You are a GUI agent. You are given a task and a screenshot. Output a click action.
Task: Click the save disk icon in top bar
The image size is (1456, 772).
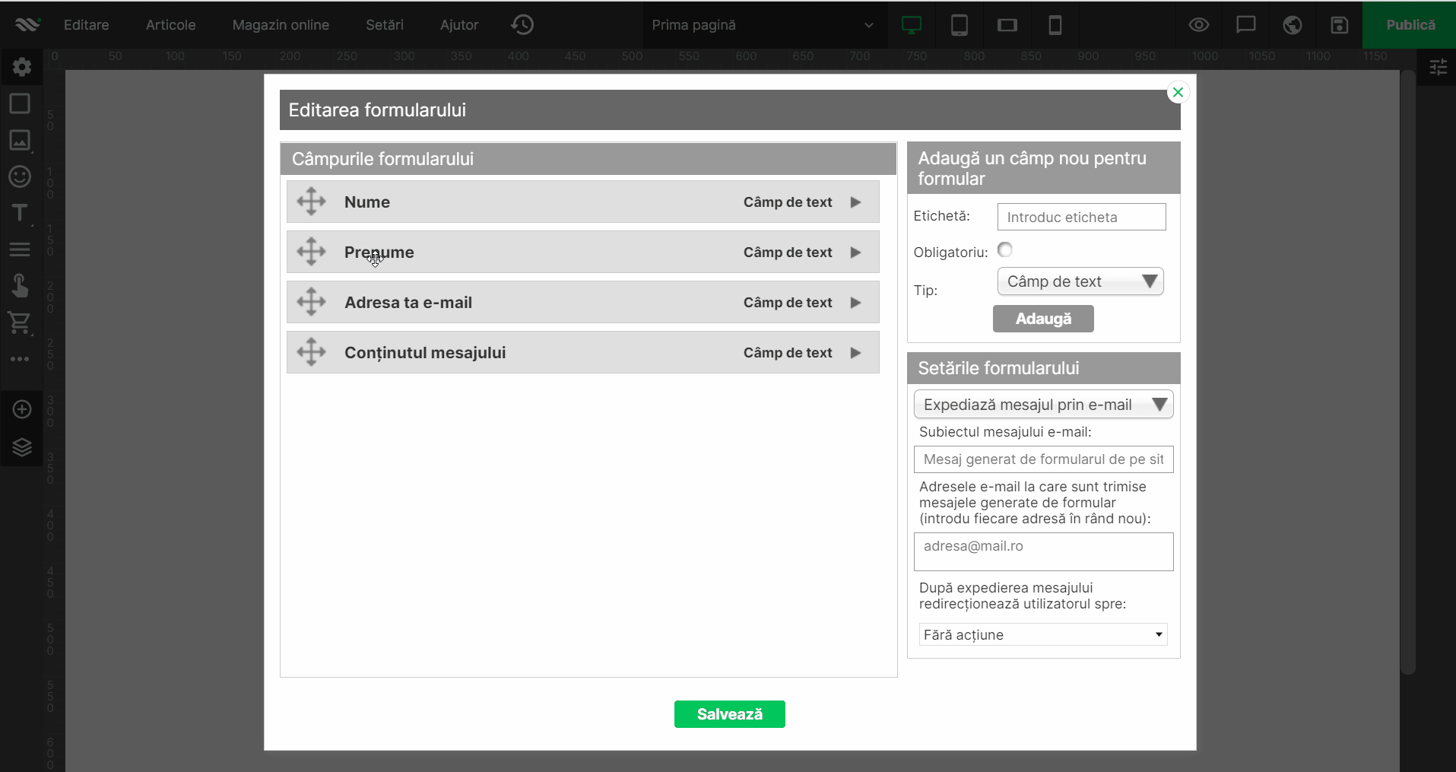point(1339,25)
